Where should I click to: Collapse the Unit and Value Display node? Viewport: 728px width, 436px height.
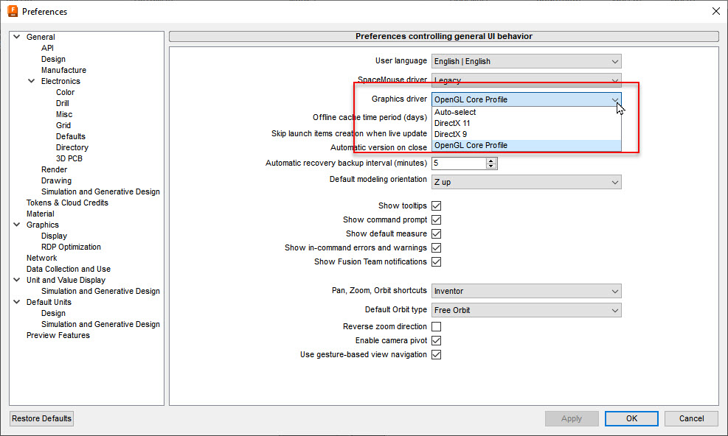[17, 280]
